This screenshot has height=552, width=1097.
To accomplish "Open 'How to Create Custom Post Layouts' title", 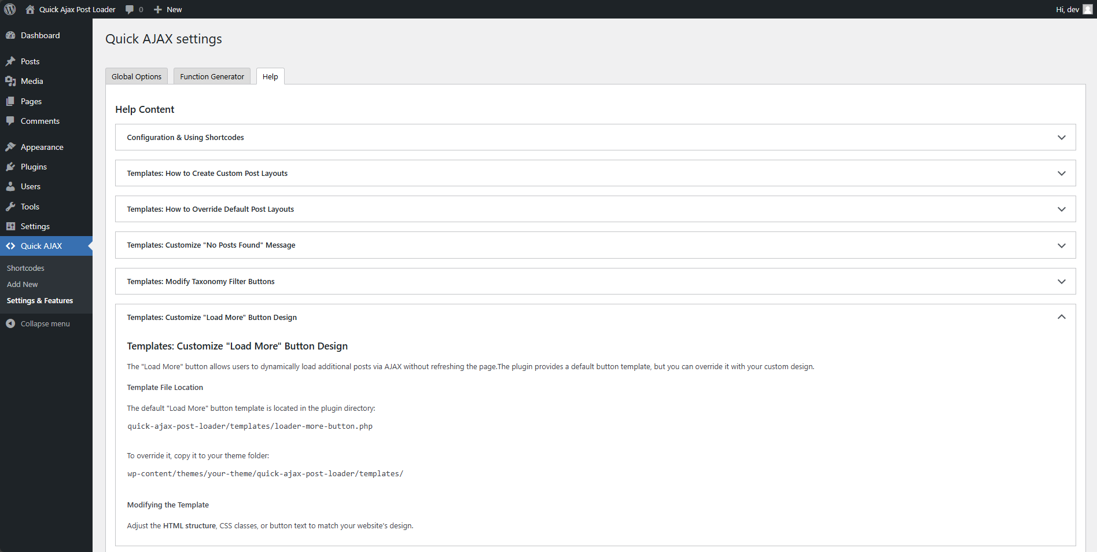I will 207,174.
